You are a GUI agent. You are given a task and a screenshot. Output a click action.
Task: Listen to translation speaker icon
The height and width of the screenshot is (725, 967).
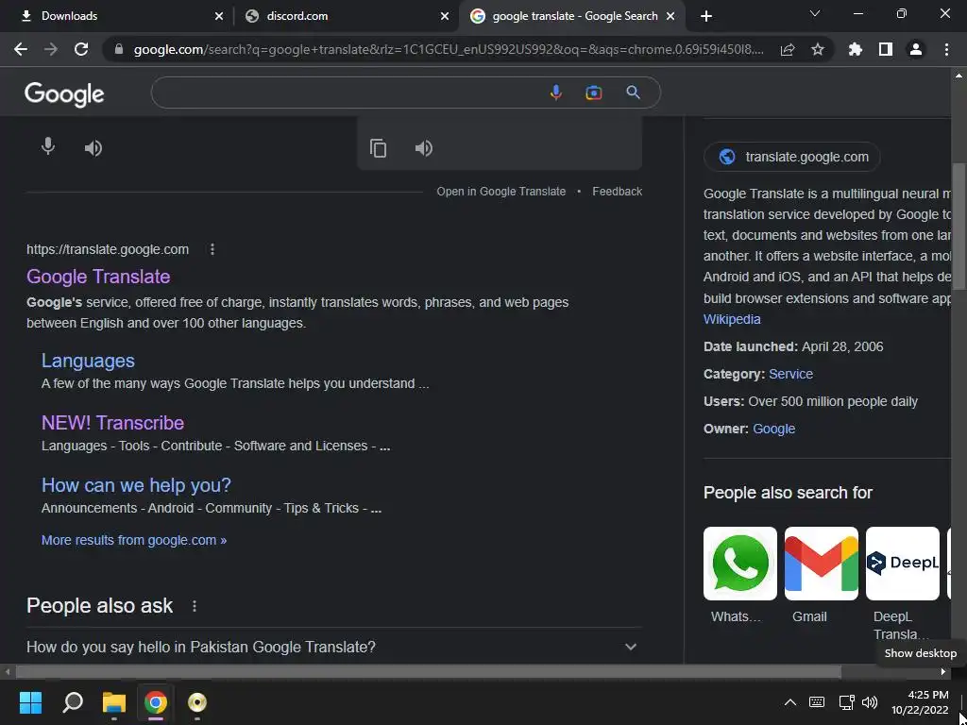[424, 148]
